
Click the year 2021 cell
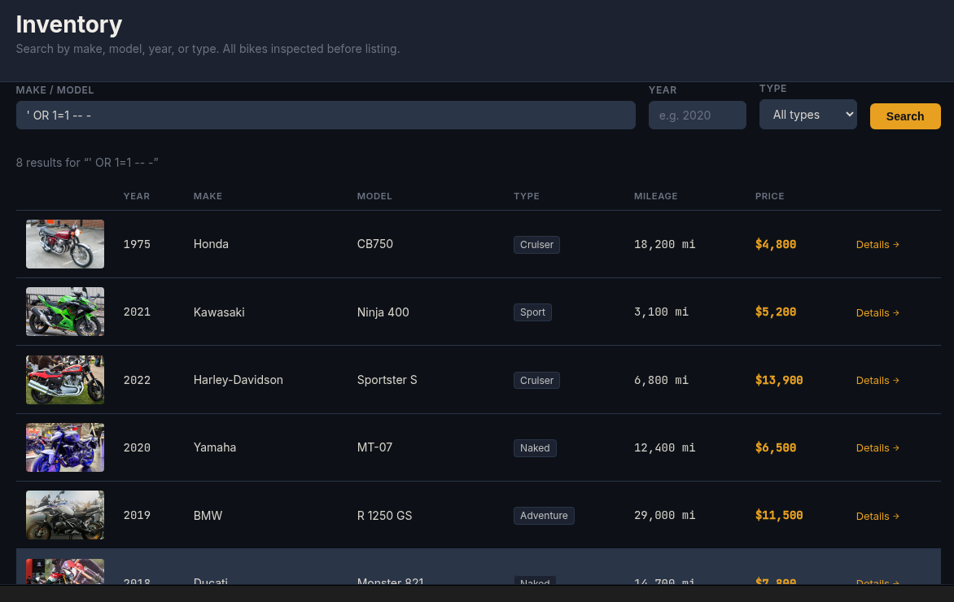pyautogui.click(x=137, y=312)
